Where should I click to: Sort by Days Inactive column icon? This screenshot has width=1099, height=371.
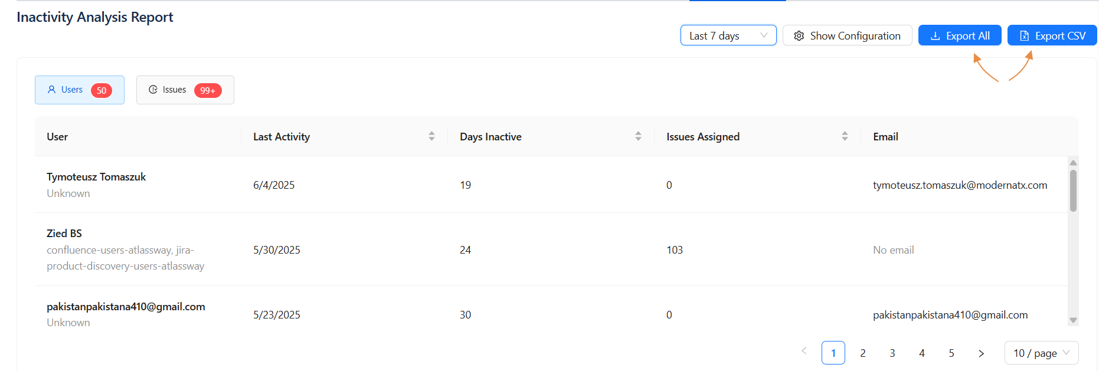[x=638, y=136]
